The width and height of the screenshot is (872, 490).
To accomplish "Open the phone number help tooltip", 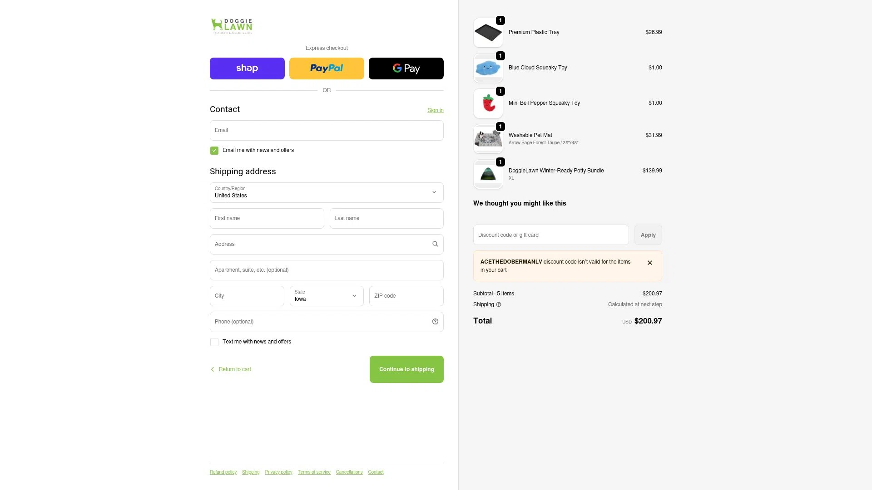I will point(435,322).
